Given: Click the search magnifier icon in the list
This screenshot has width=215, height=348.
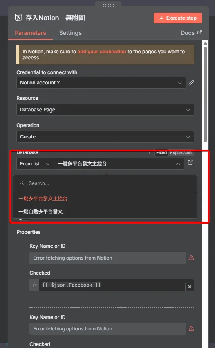Looking at the screenshot, I should (x=22, y=183).
